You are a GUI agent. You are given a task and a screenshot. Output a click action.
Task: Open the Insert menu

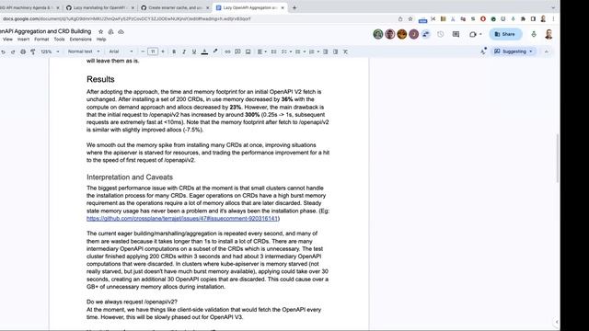point(23,39)
